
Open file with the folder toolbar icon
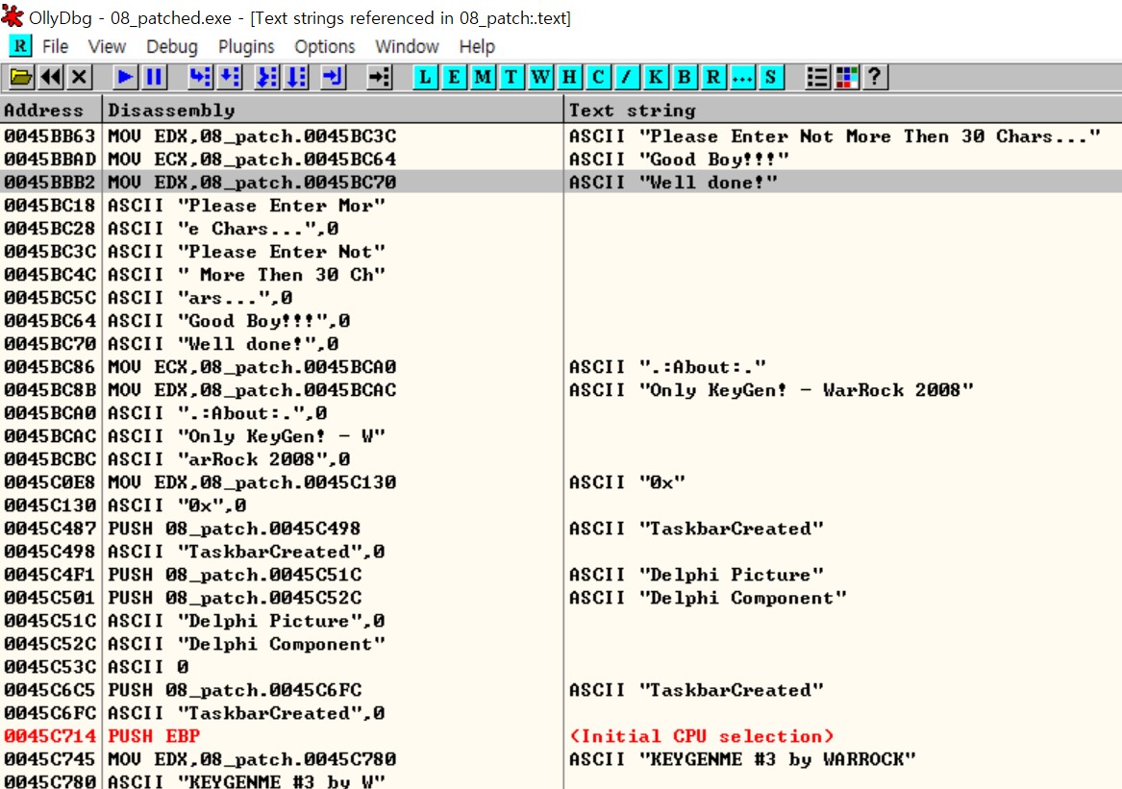tap(21, 77)
